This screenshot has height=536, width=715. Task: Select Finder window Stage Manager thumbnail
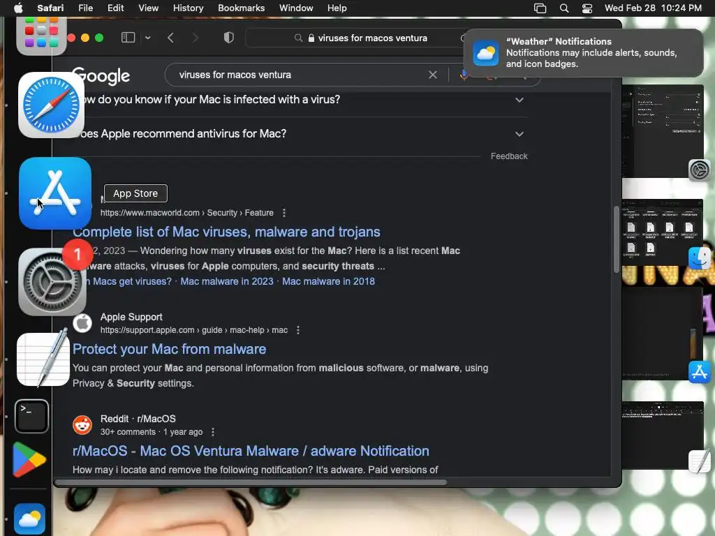(x=662, y=232)
